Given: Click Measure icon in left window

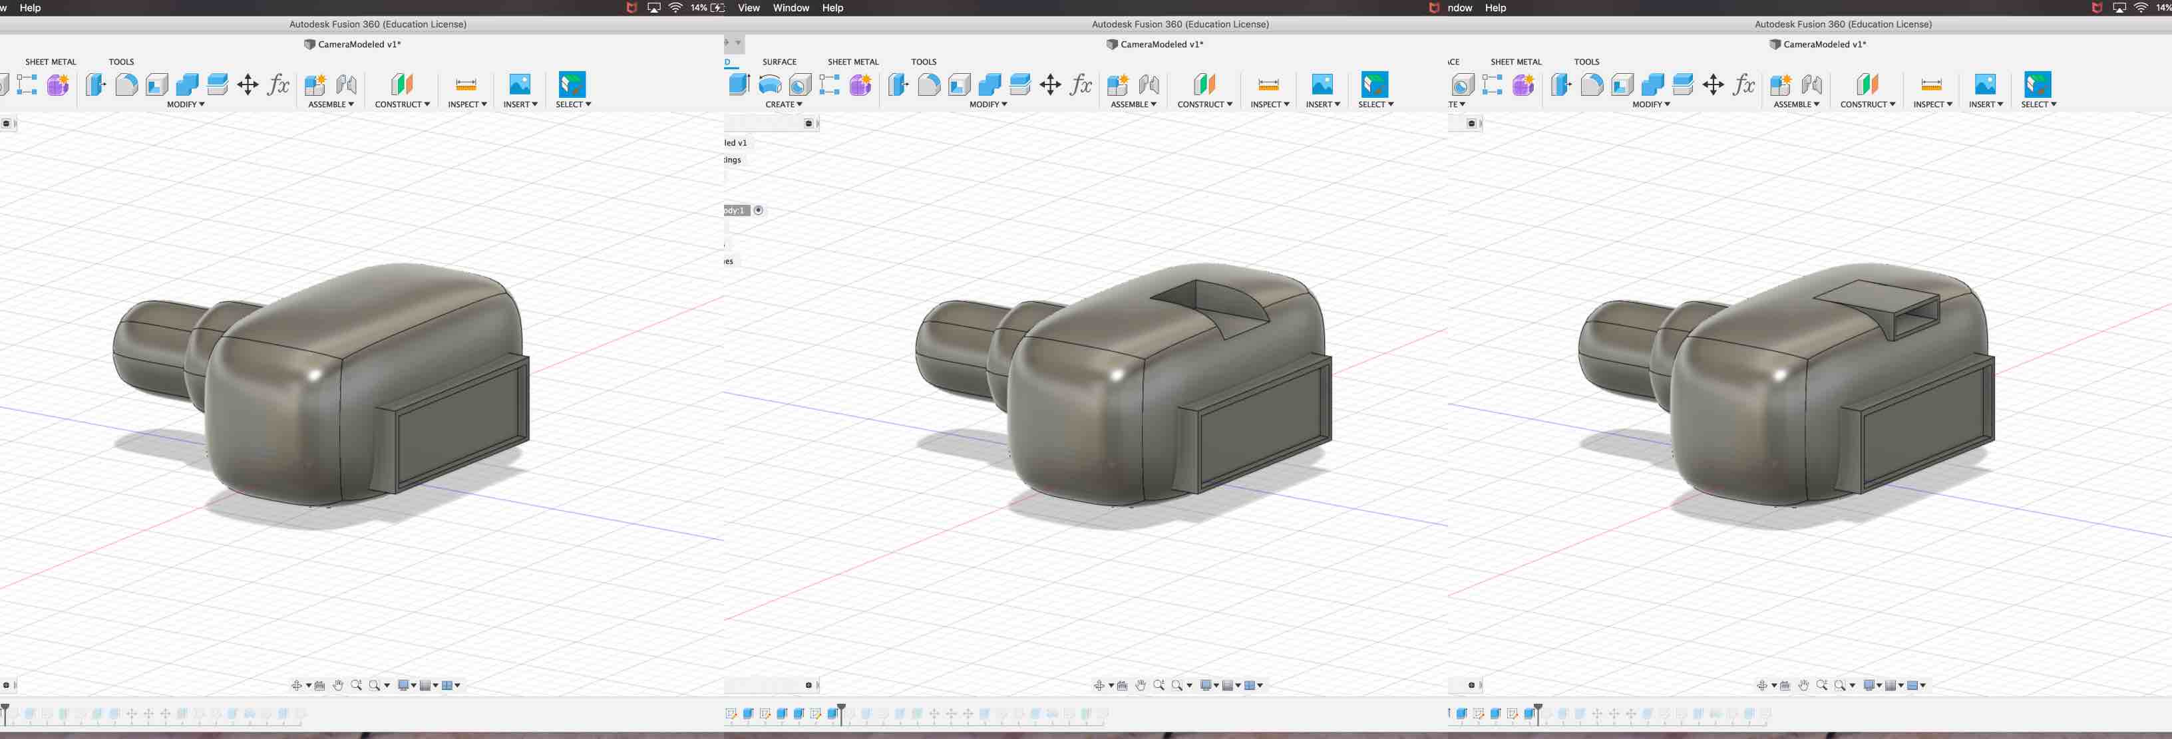Looking at the screenshot, I should [465, 84].
